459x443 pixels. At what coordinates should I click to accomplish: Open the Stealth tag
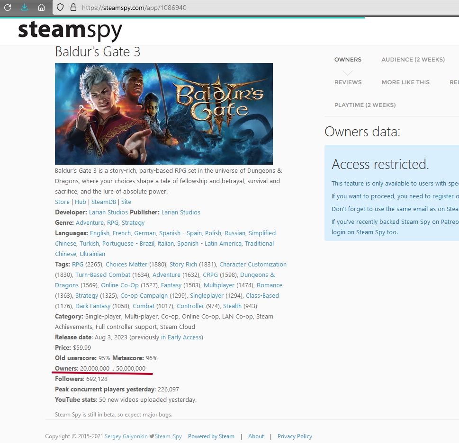click(233, 306)
